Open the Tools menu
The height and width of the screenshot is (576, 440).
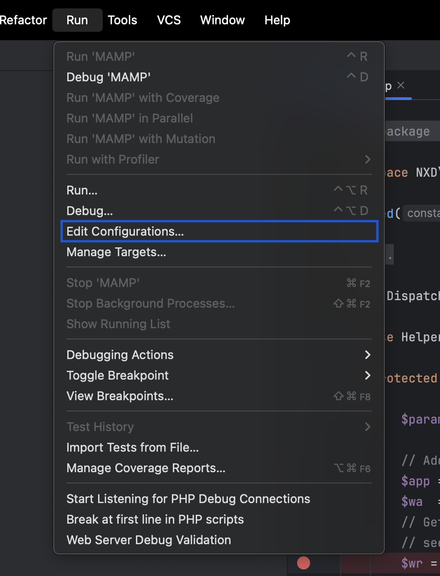tap(122, 20)
